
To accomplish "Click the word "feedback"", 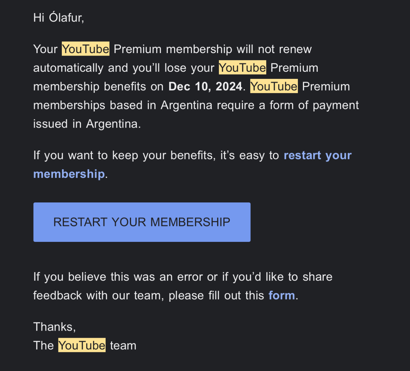I will click(x=57, y=296).
